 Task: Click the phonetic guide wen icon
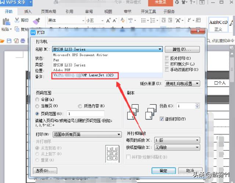point(130,20)
